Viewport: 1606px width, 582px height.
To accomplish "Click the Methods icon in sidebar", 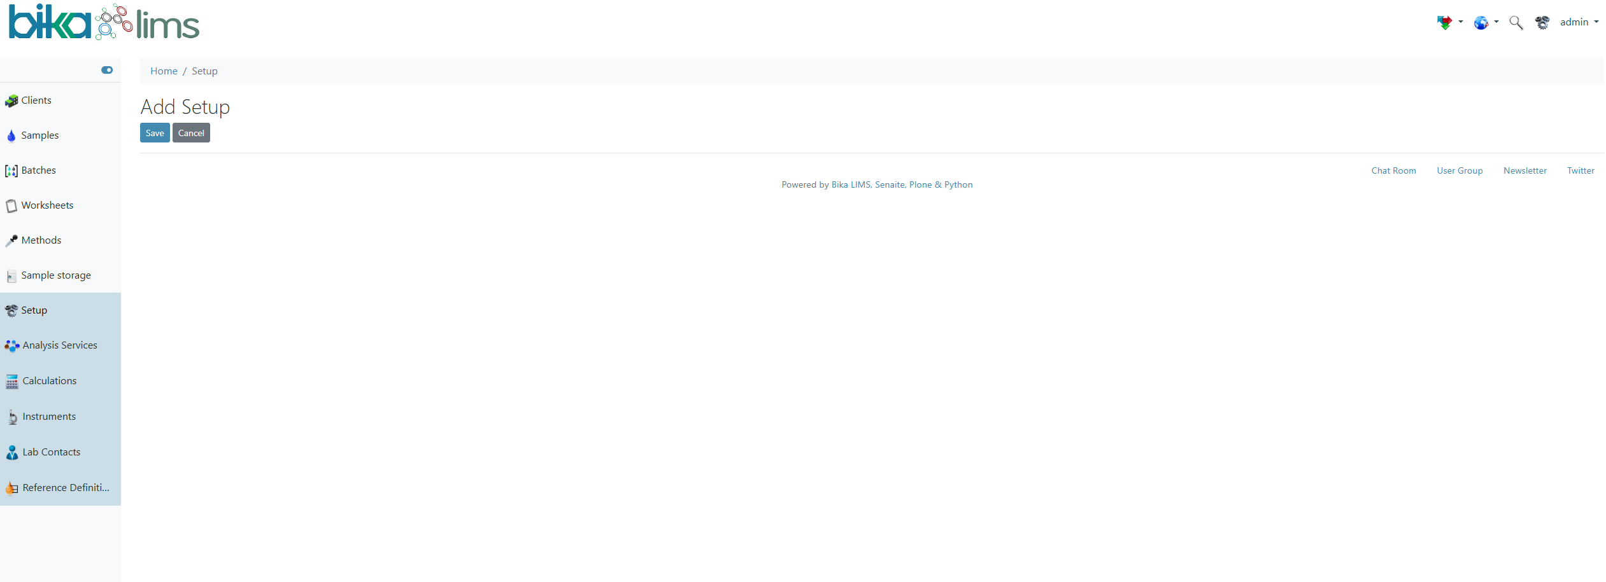I will pyautogui.click(x=11, y=241).
